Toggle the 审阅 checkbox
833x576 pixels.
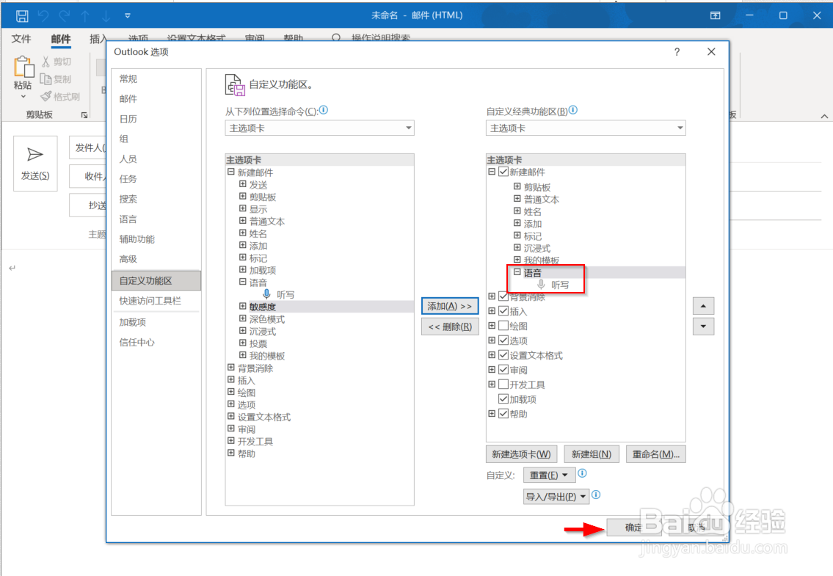[503, 369]
